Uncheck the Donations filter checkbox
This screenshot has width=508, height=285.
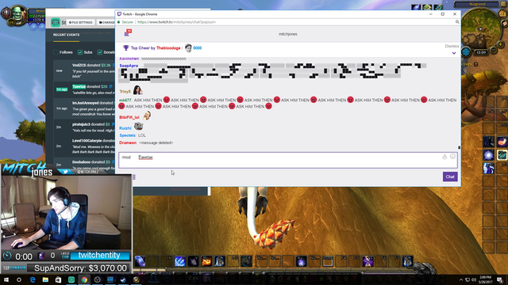[100, 52]
